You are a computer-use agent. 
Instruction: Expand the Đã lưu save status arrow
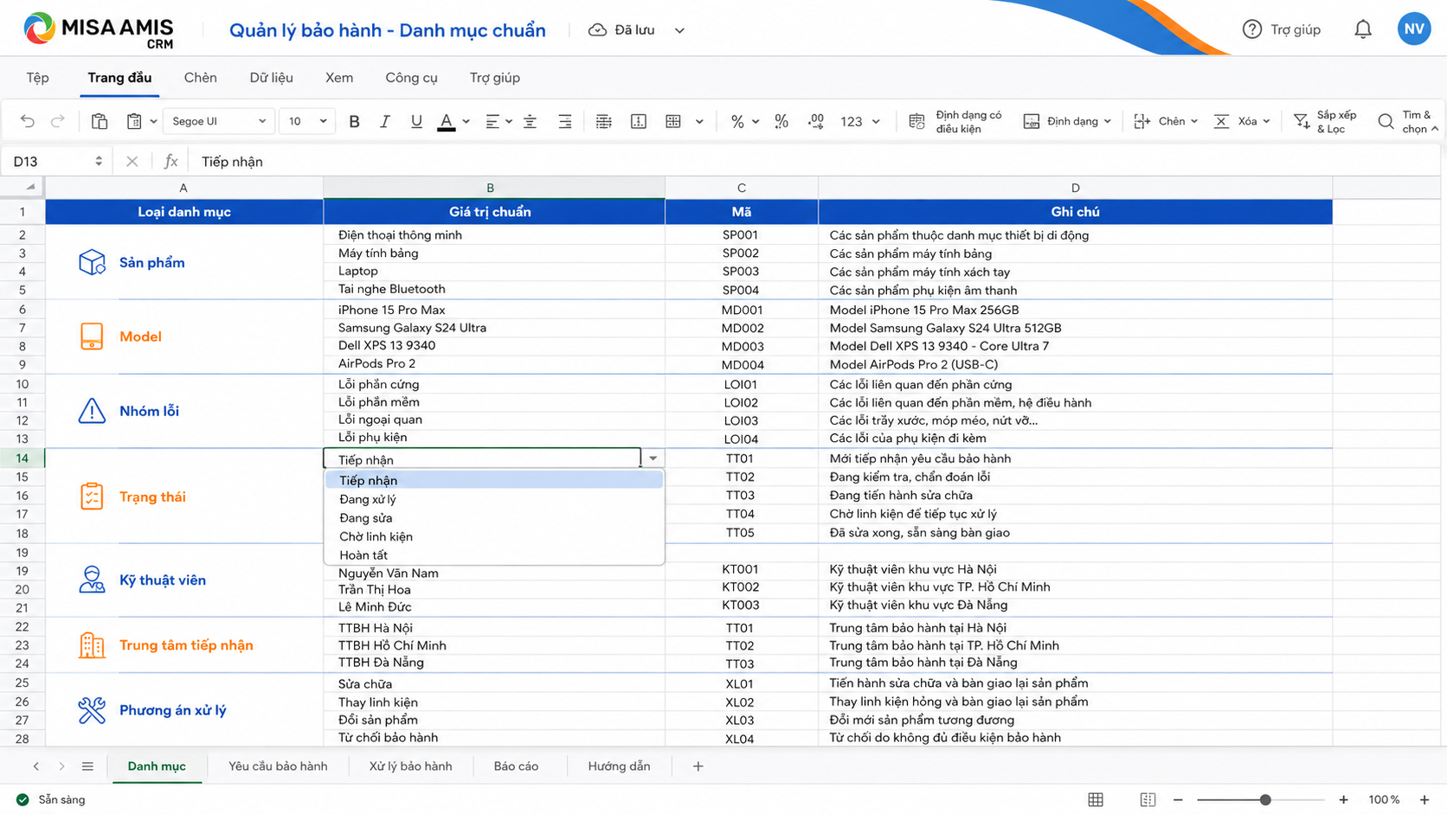(679, 30)
